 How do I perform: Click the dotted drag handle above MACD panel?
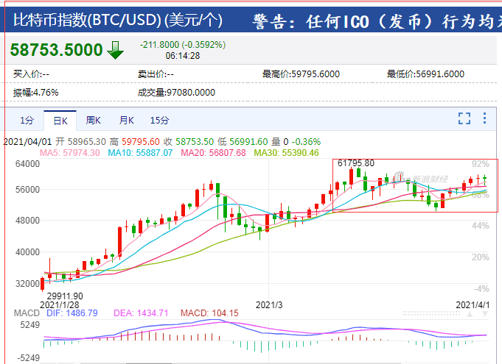pyautogui.click(x=431, y=313)
